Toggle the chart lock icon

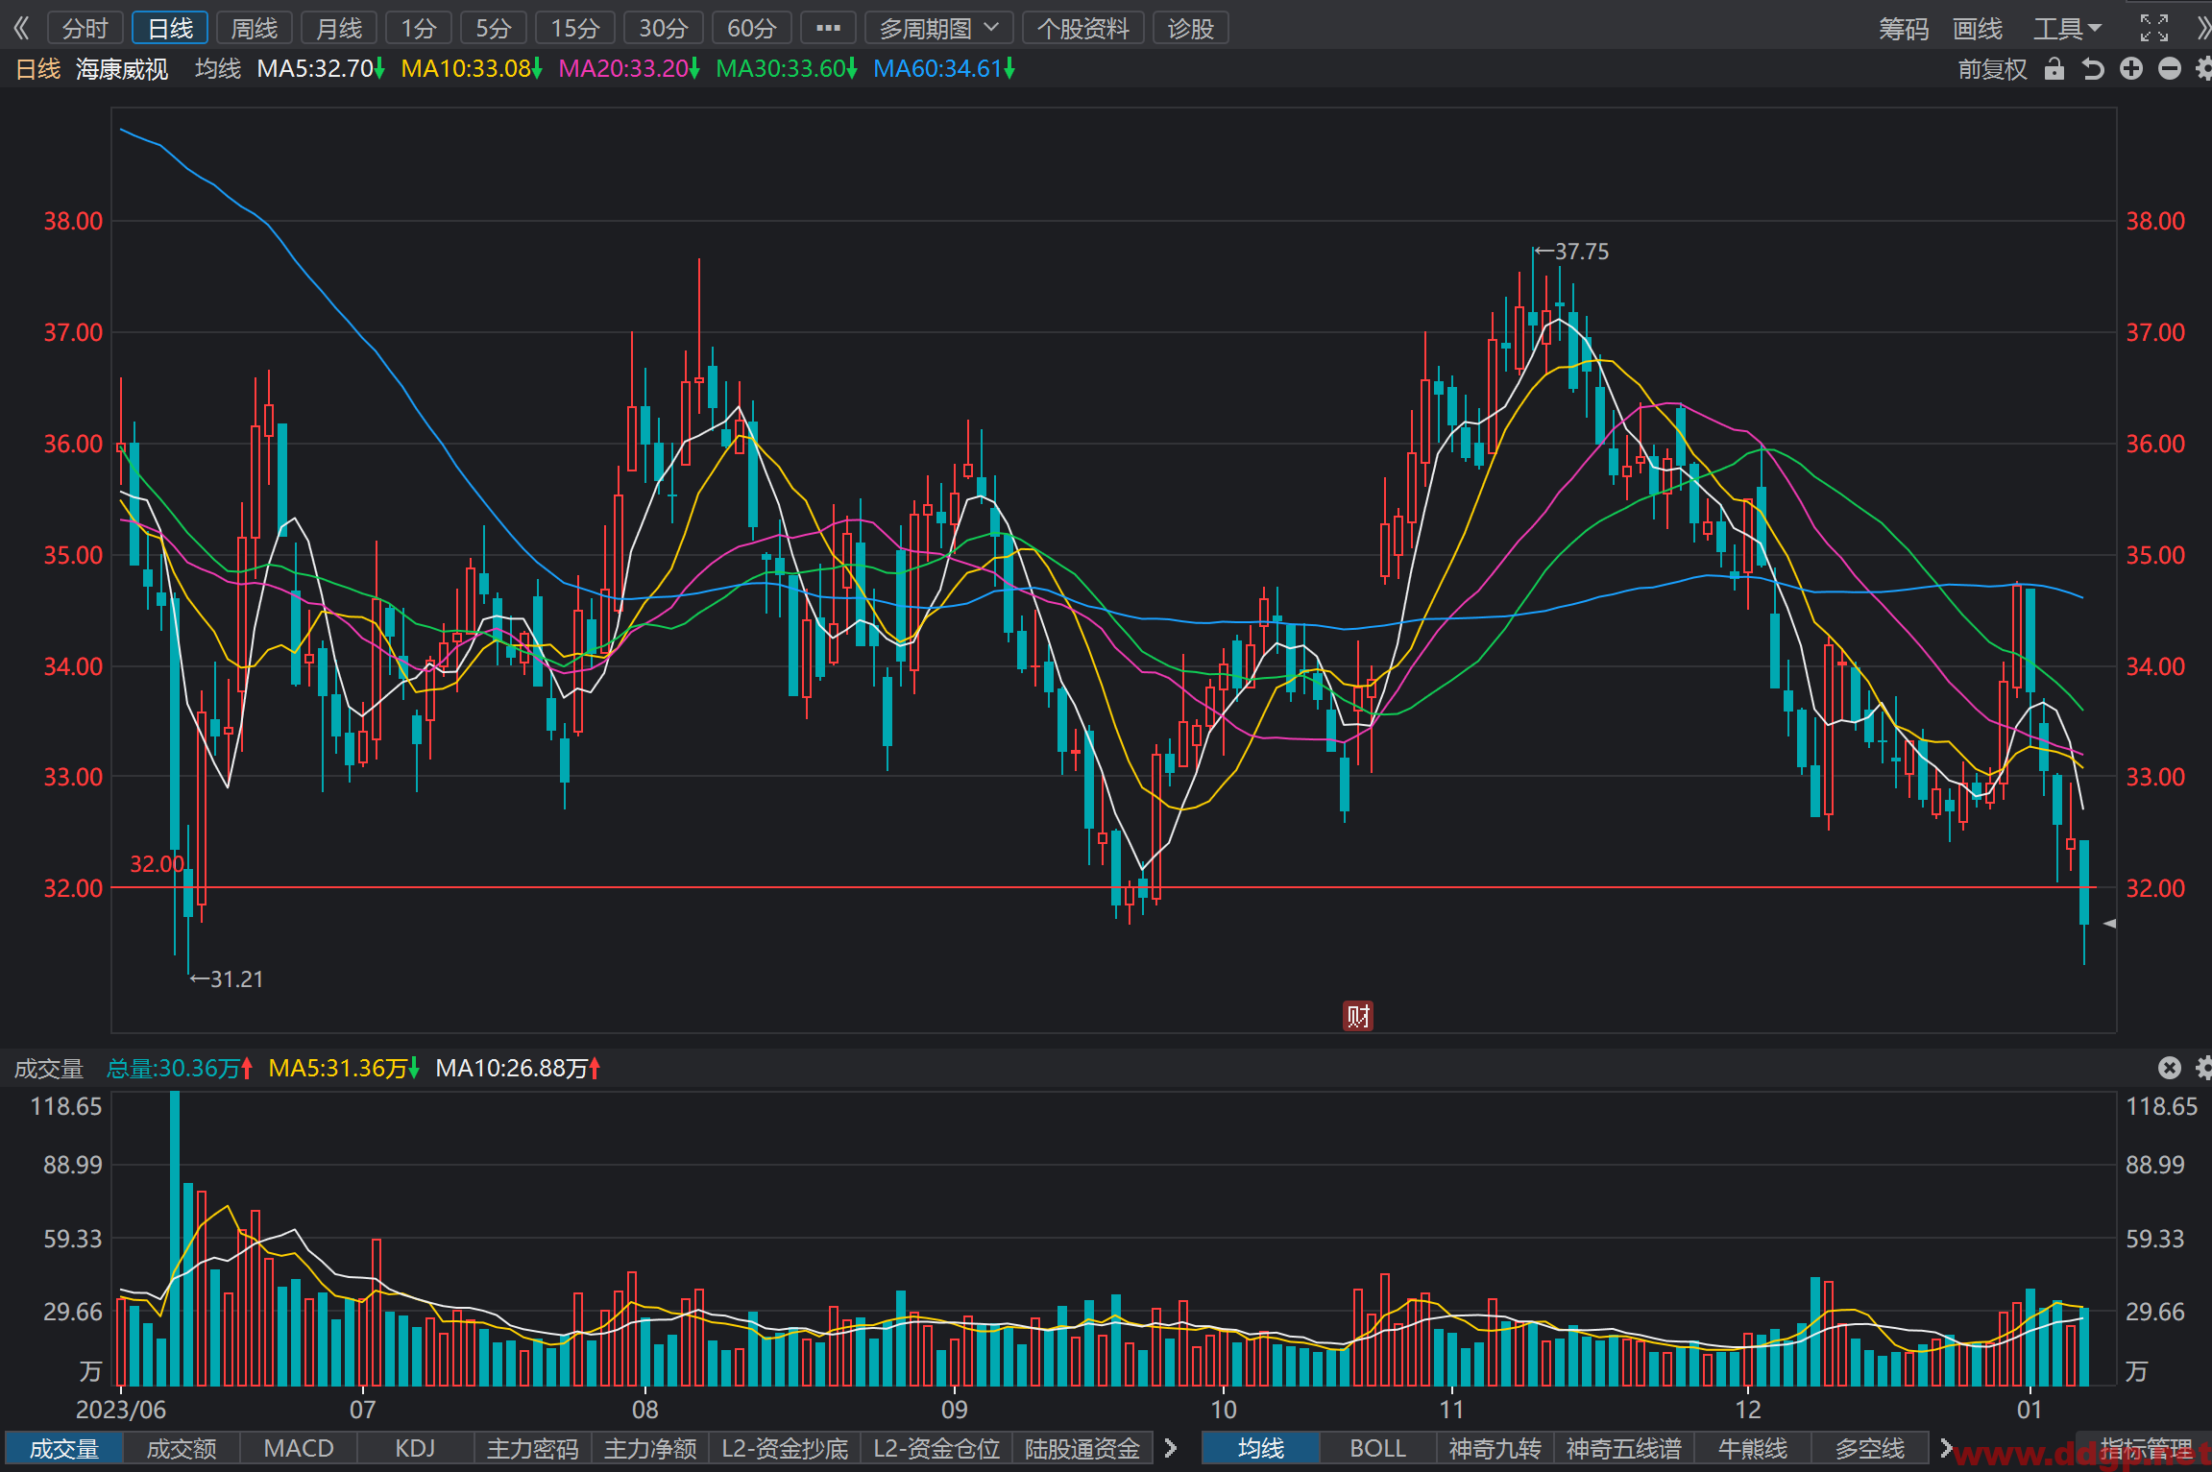point(2054,68)
